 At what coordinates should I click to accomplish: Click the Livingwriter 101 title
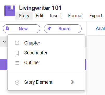tap(40, 8)
